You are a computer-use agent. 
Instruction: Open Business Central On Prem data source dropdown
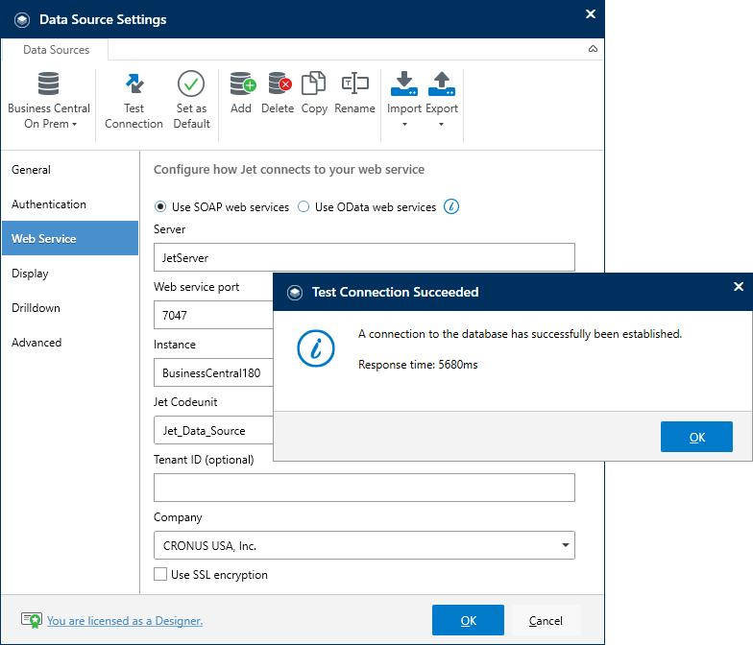pos(48,100)
